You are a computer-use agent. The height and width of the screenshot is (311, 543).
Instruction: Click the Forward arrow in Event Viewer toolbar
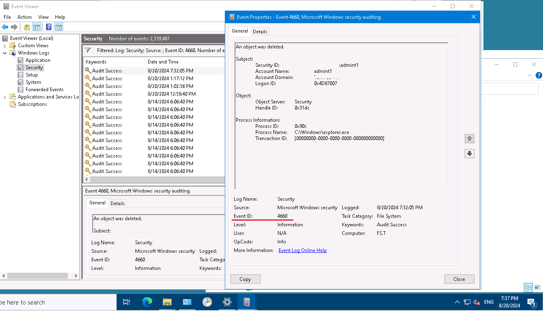click(14, 27)
